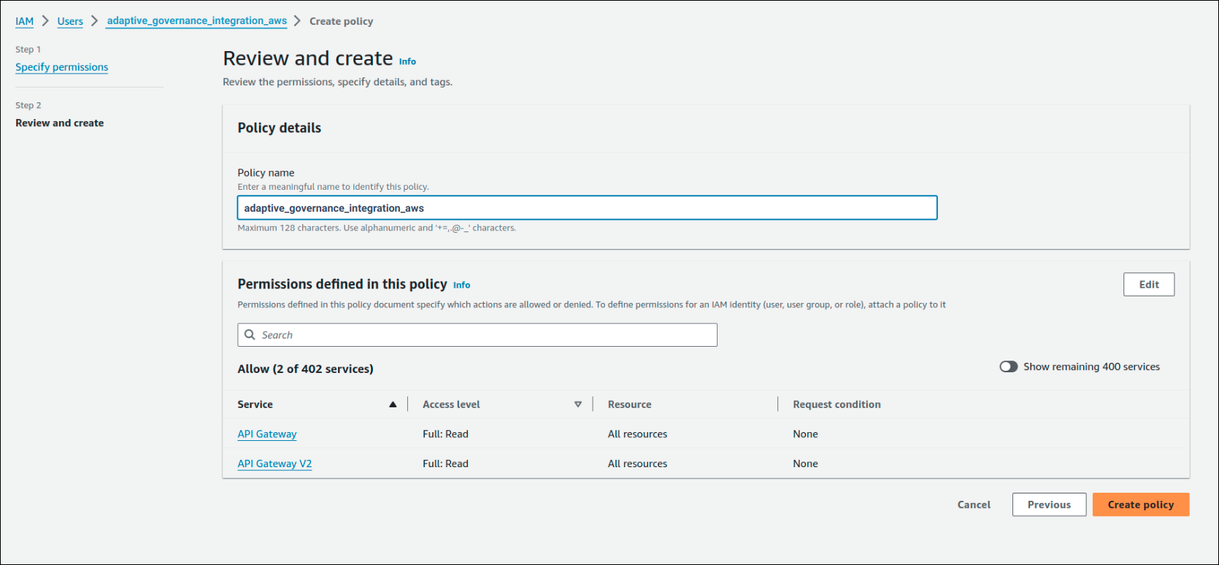1219x565 pixels.
Task: Click Access level sort triangle
Action: (x=577, y=404)
